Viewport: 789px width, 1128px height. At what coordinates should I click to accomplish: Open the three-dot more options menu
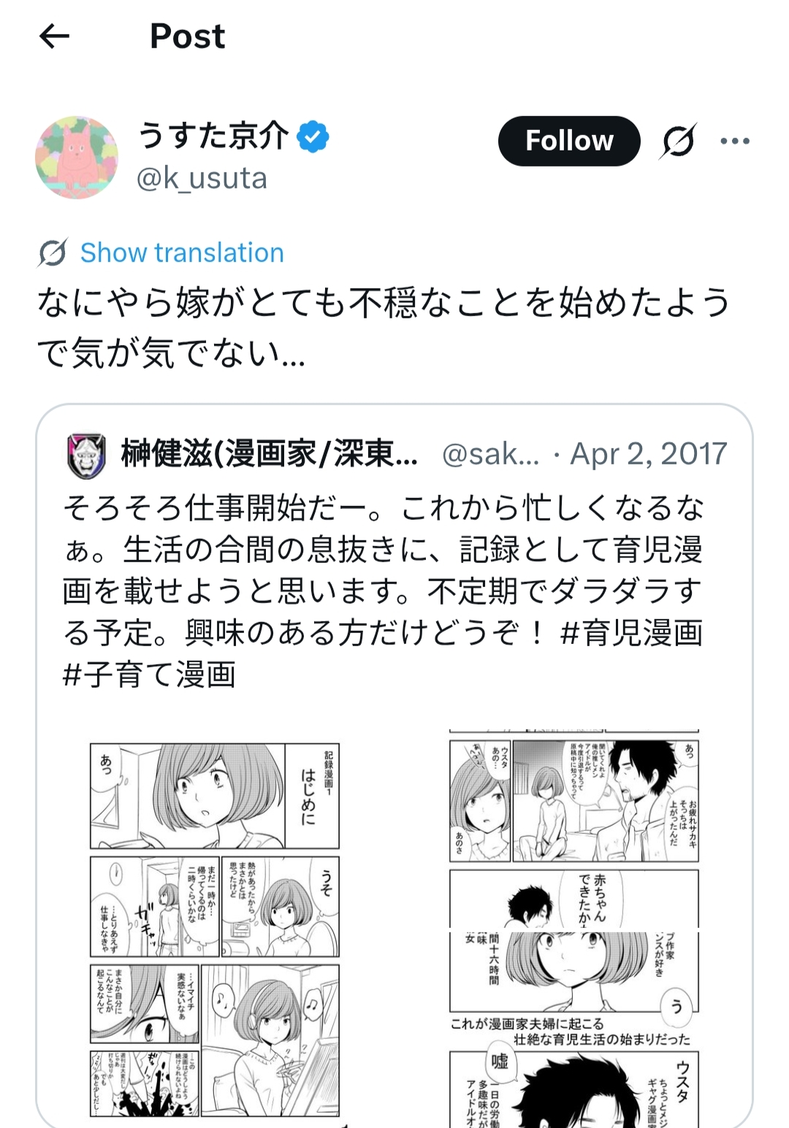735,141
